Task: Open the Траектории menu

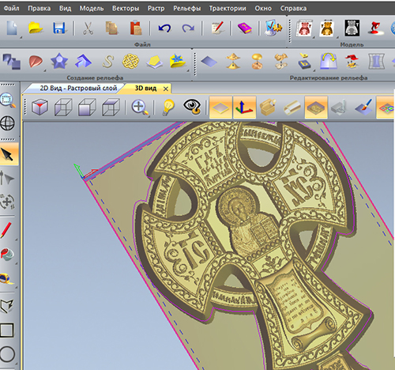Action: (x=228, y=9)
